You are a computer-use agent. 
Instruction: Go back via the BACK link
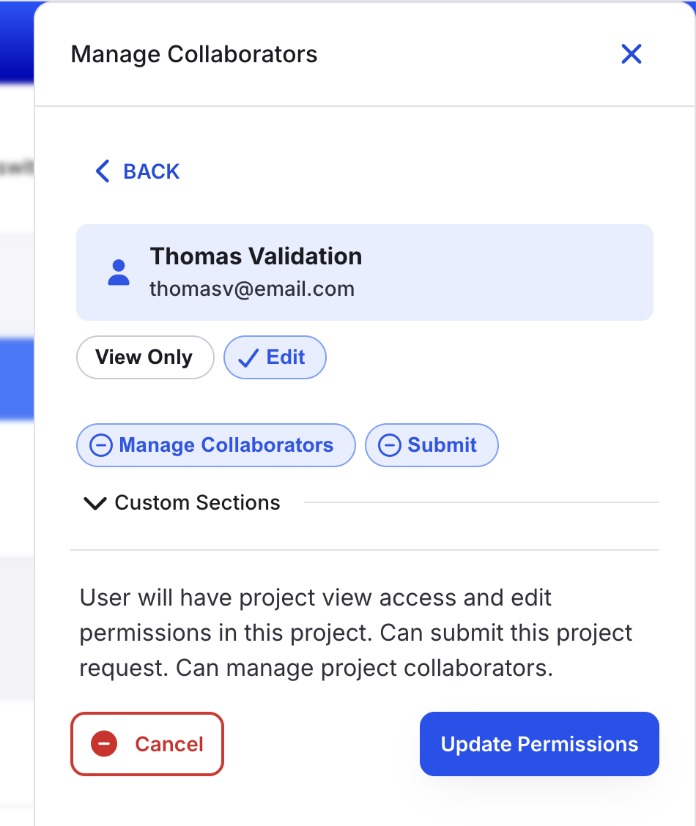138,171
